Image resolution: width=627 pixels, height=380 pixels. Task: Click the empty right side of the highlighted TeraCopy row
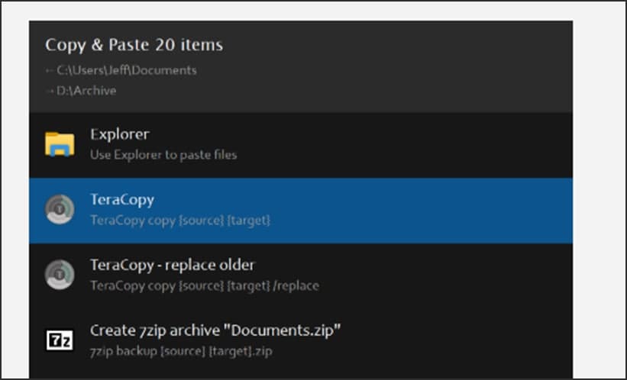coord(458,210)
